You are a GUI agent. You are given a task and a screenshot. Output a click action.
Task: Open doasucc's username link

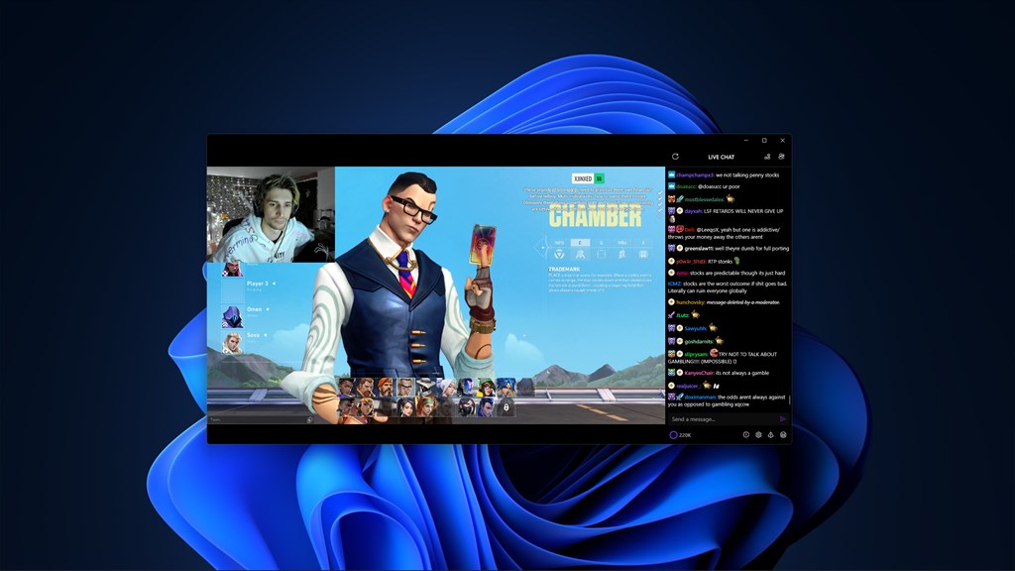pyautogui.click(x=686, y=186)
